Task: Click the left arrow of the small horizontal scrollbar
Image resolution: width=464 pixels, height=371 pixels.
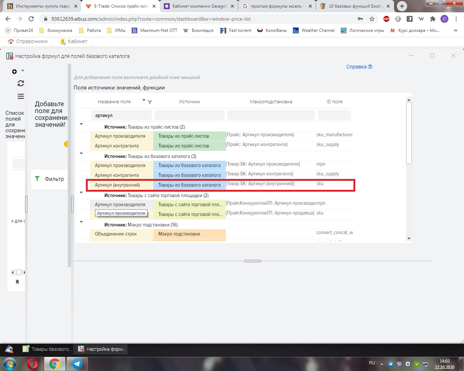Action: [13, 272]
